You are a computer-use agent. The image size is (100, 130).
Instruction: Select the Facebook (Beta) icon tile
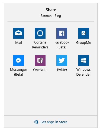62,33
